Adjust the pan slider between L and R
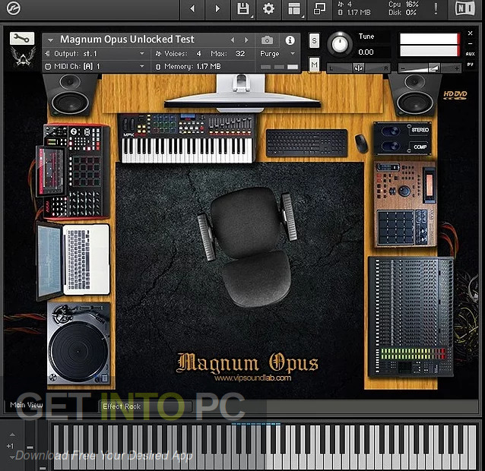The height and width of the screenshot is (471, 485). (x=359, y=68)
